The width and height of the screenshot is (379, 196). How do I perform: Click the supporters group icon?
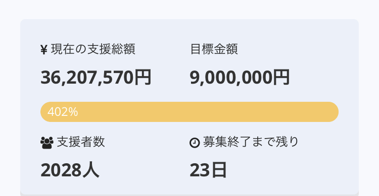tap(47, 143)
